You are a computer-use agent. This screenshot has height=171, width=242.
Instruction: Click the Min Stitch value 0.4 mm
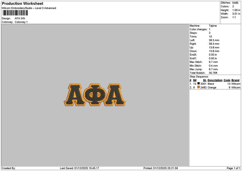213,66
